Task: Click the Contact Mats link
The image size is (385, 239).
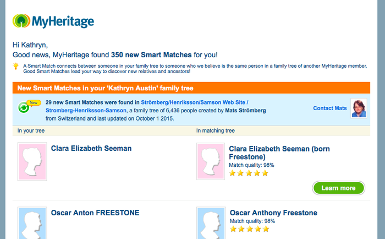Action: 330,108
